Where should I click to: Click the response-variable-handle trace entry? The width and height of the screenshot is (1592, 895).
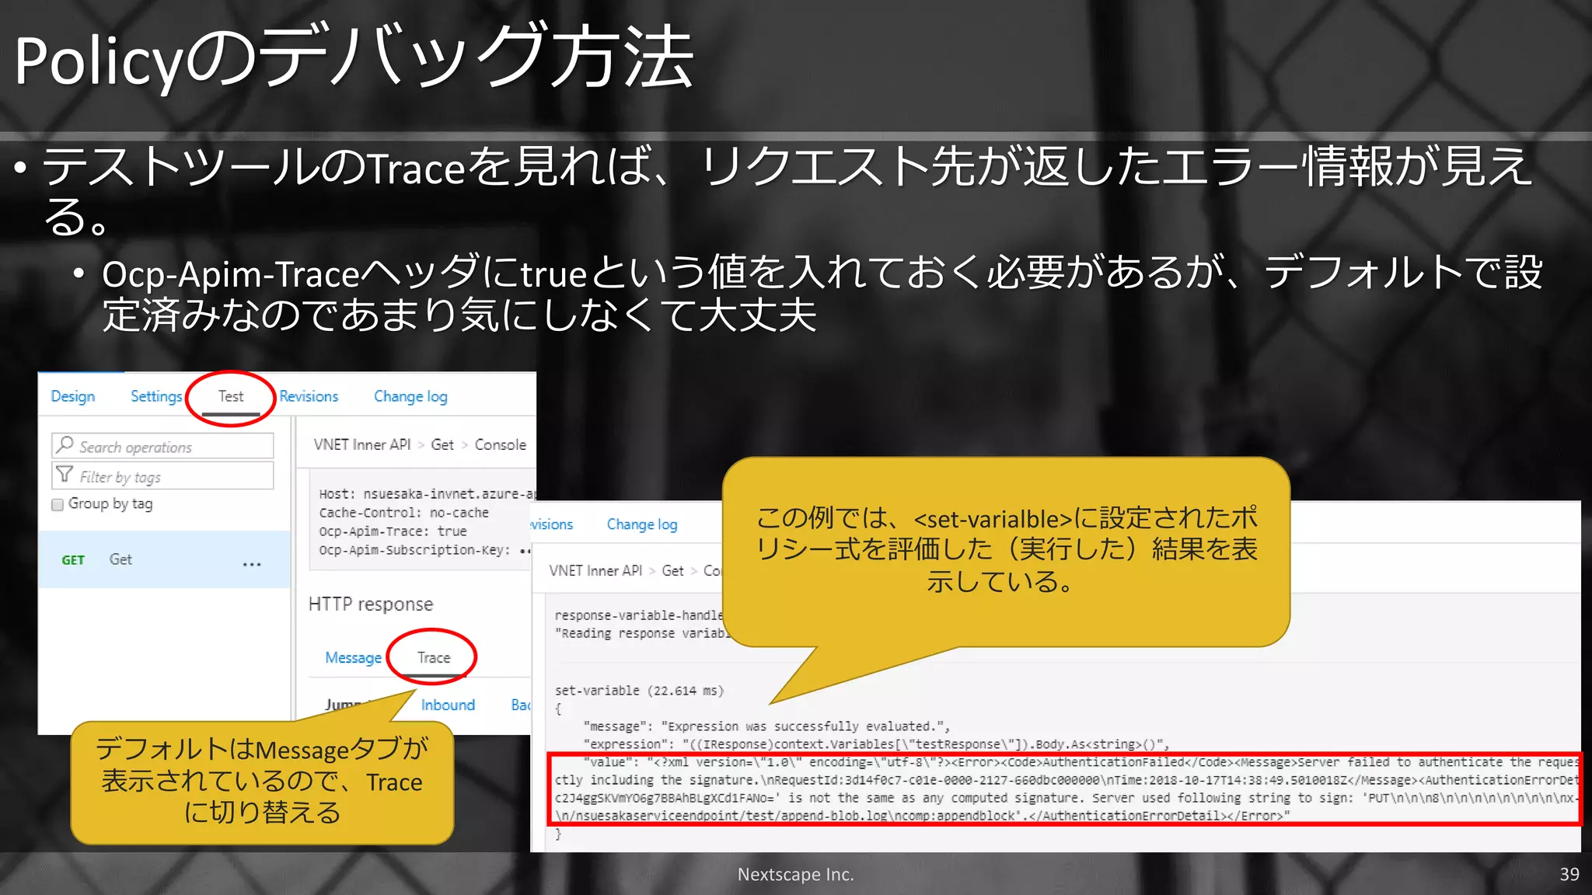(x=638, y=615)
